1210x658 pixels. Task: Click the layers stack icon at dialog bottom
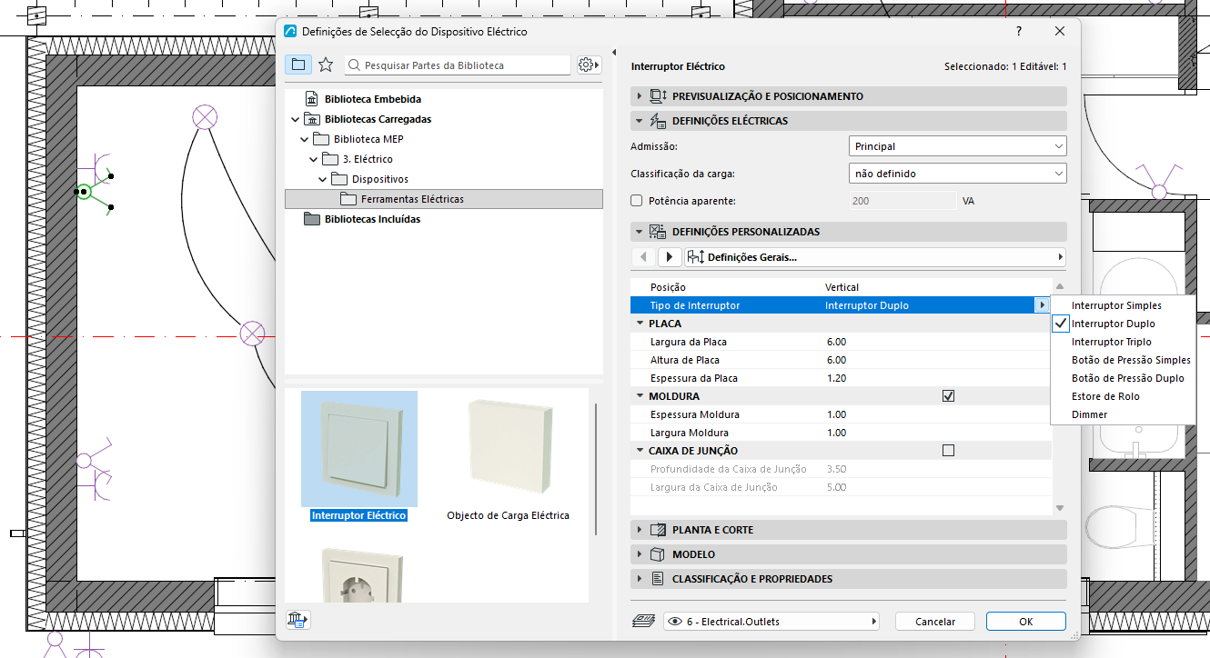pyautogui.click(x=643, y=622)
